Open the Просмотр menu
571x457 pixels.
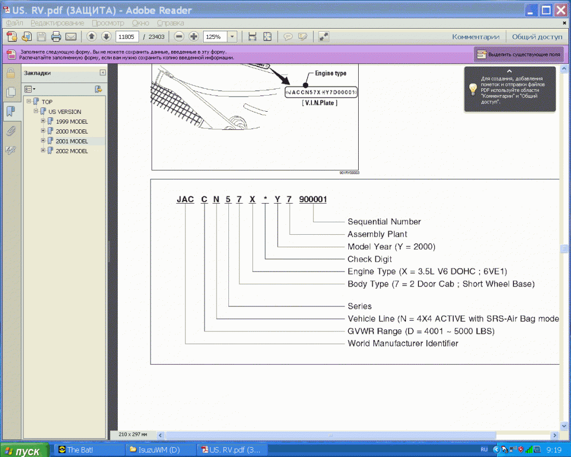[108, 23]
